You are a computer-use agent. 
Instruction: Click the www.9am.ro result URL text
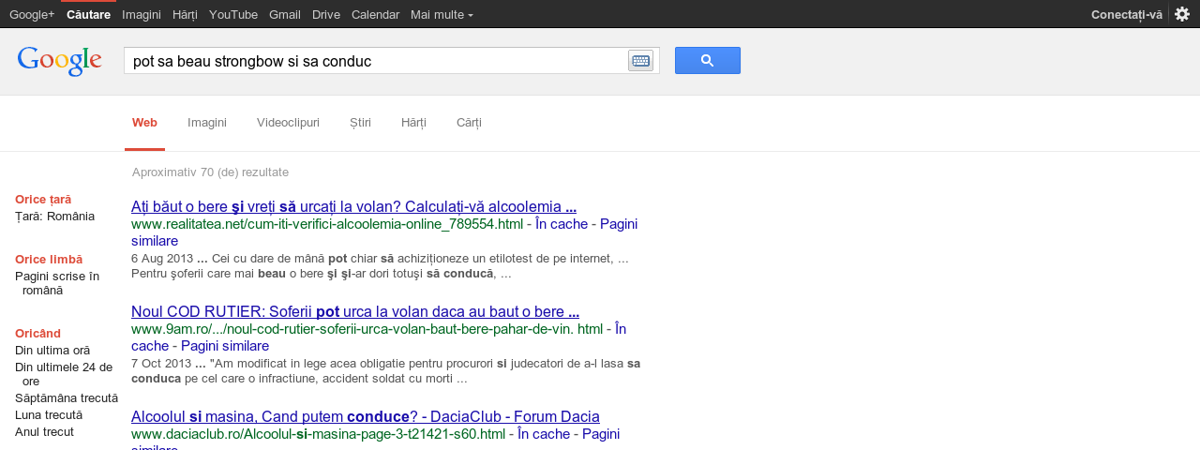(367, 329)
